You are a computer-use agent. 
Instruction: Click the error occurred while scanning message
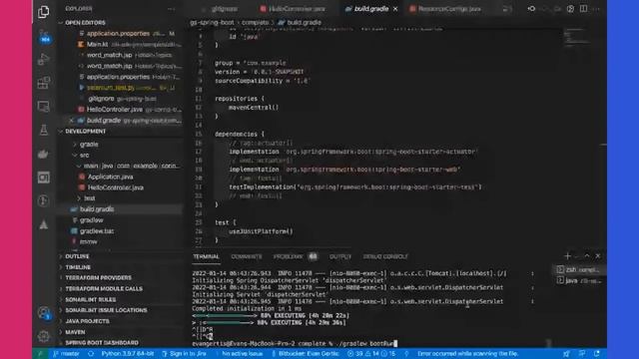point(467,354)
